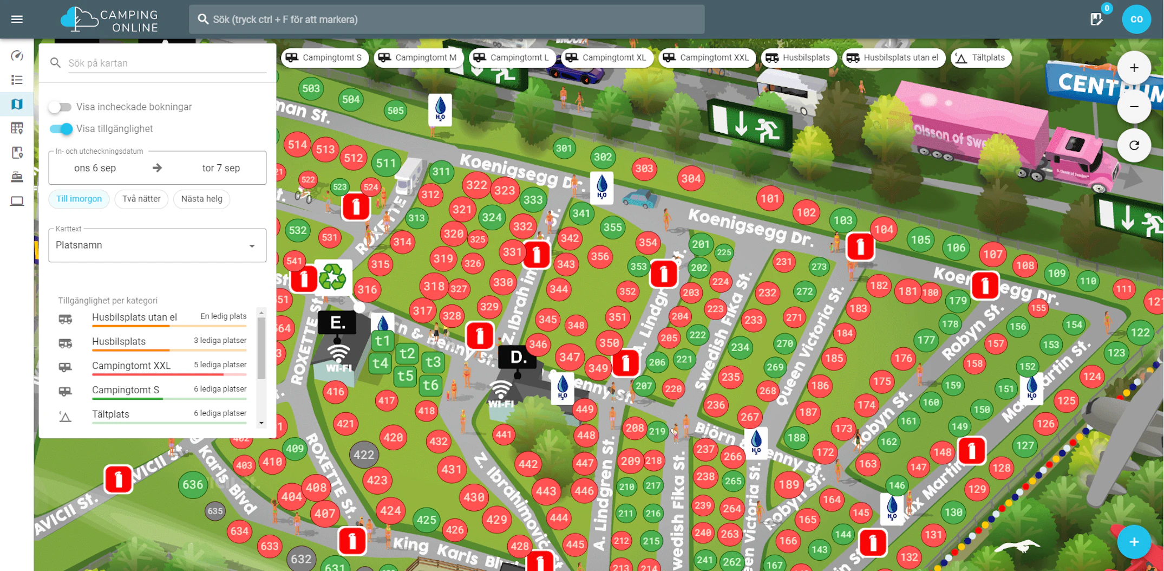Open the dashboard gauge sidebar icon

click(x=17, y=56)
